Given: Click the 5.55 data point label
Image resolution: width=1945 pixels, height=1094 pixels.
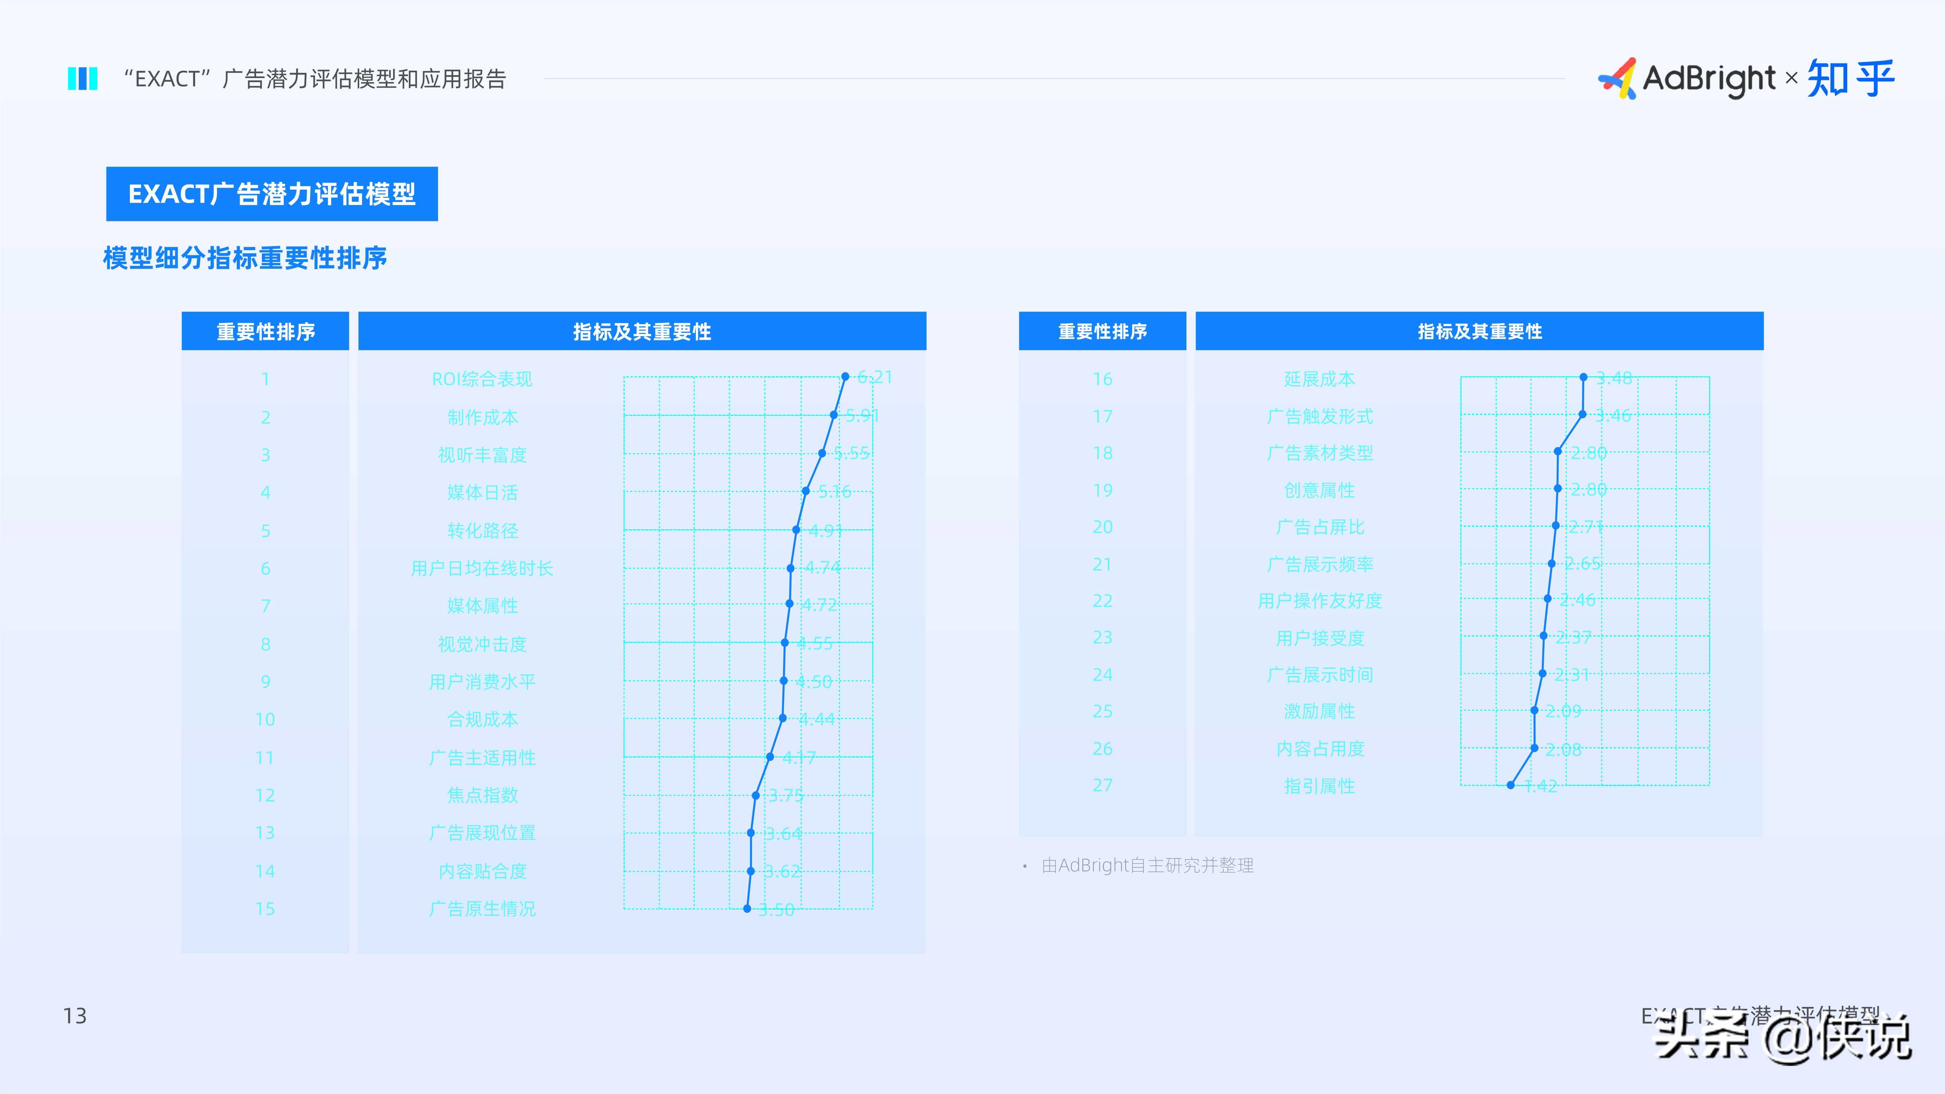Looking at the screenshot, I should (852, 453).
